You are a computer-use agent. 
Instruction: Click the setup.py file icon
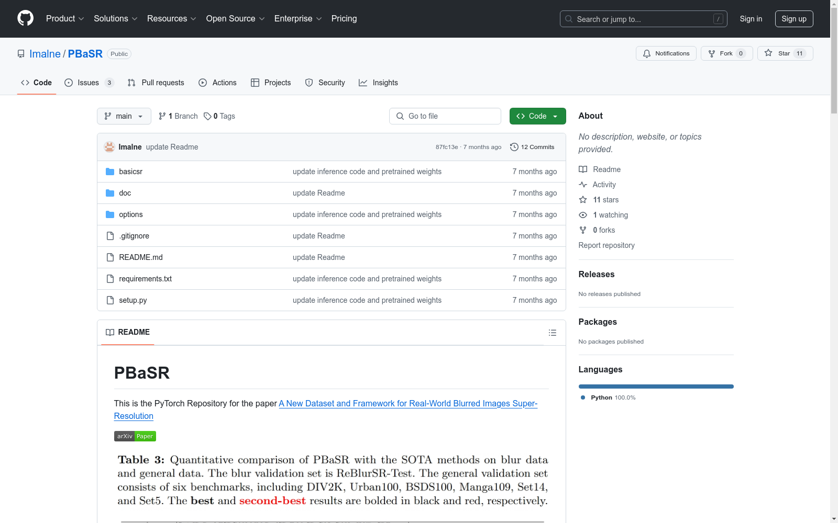coord(110,300)
